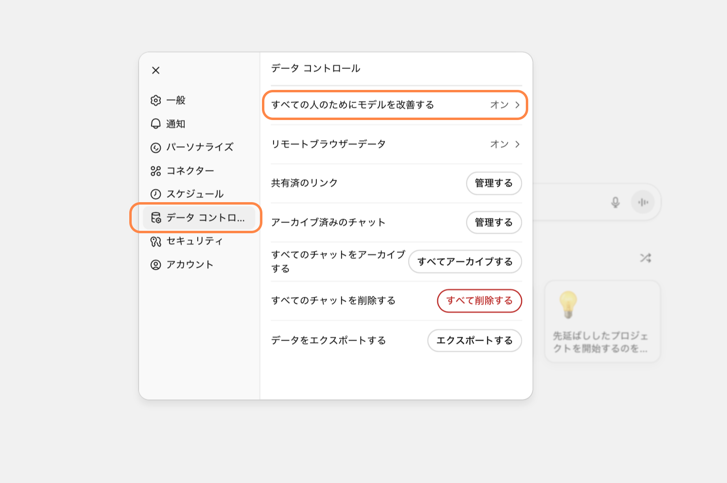
Task: Click 管理する next to 共有済のリンク
Action: point(494,183)
